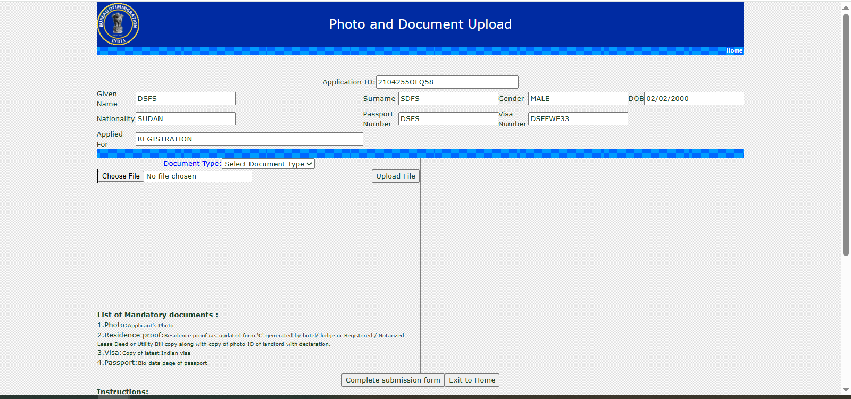Click the Visa Number field showing DSFFWE33

point(578,118)
